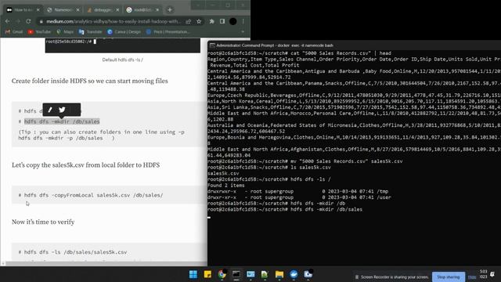Viewport: 501px width, 282px height.
Task: Click 'Create folder inside HDFS' paragraph
Action: (90, 81)
